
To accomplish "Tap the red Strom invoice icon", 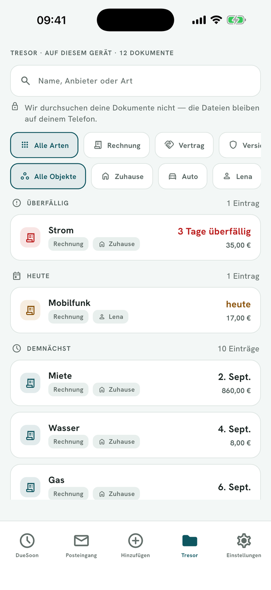I will (x=30, y=238).
